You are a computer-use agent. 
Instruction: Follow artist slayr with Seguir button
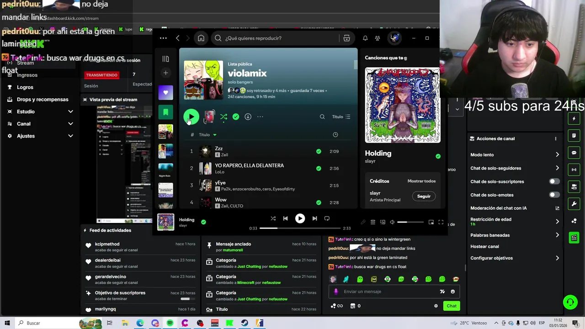click(424, 196)
